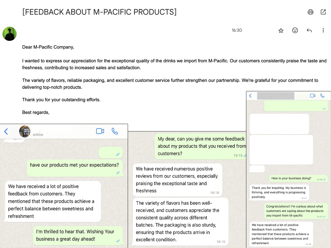Add emoji reaction to the email
The image size is (331, 248).
click(x=295, y=30)
